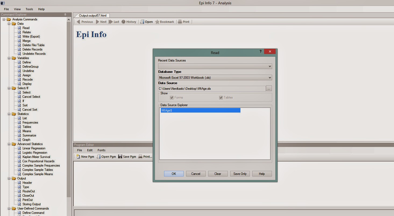Choose Write (Export) command
The width and height of the screenshot is (394, 216).
pyautogui.click(x=31, y=37)
